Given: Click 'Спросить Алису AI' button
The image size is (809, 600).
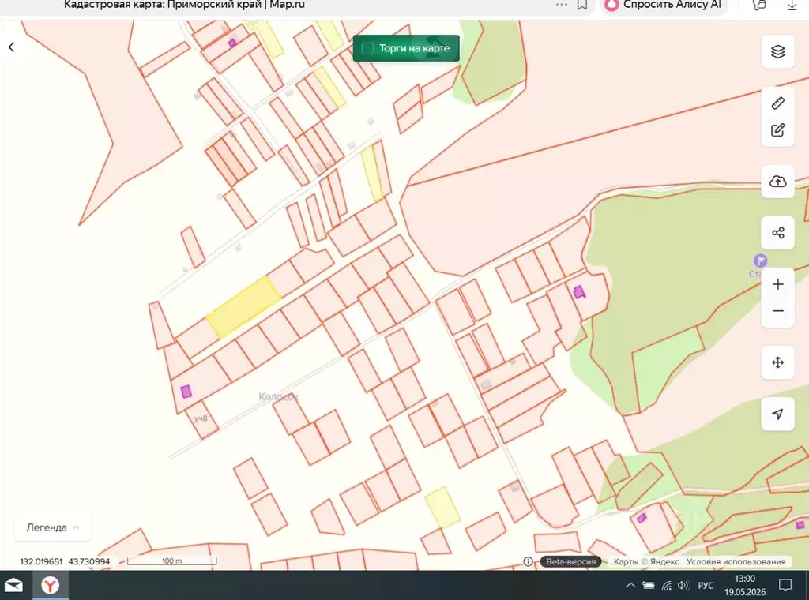Looking at the screenshot, I should pos(664,5).
